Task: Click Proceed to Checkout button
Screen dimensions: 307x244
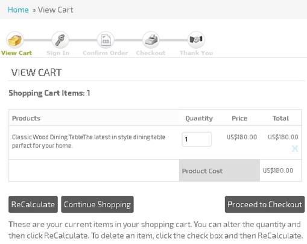Action: click(265, 204)
